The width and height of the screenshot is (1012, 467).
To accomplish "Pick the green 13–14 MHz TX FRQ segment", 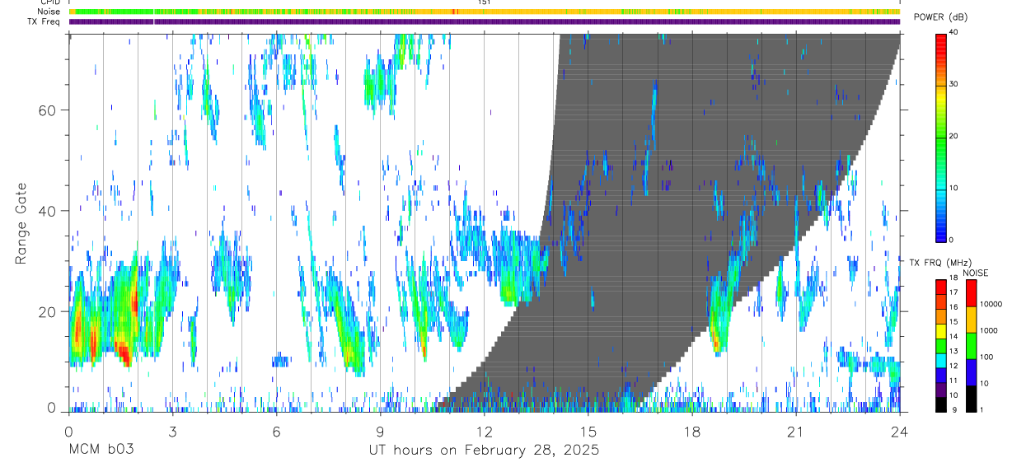I will (941, 345).
